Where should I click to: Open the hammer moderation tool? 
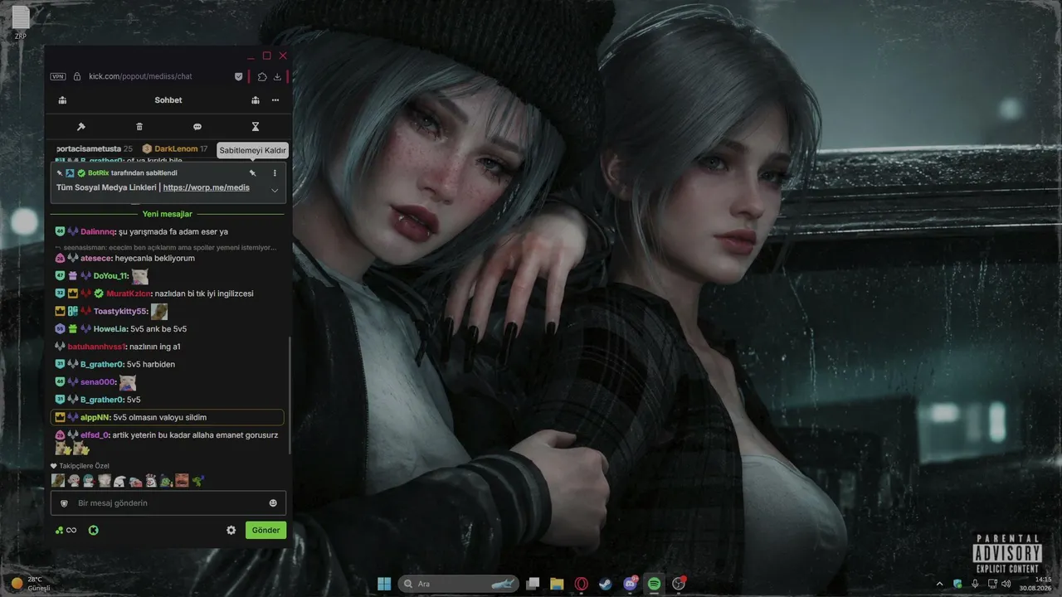(81, 127)
